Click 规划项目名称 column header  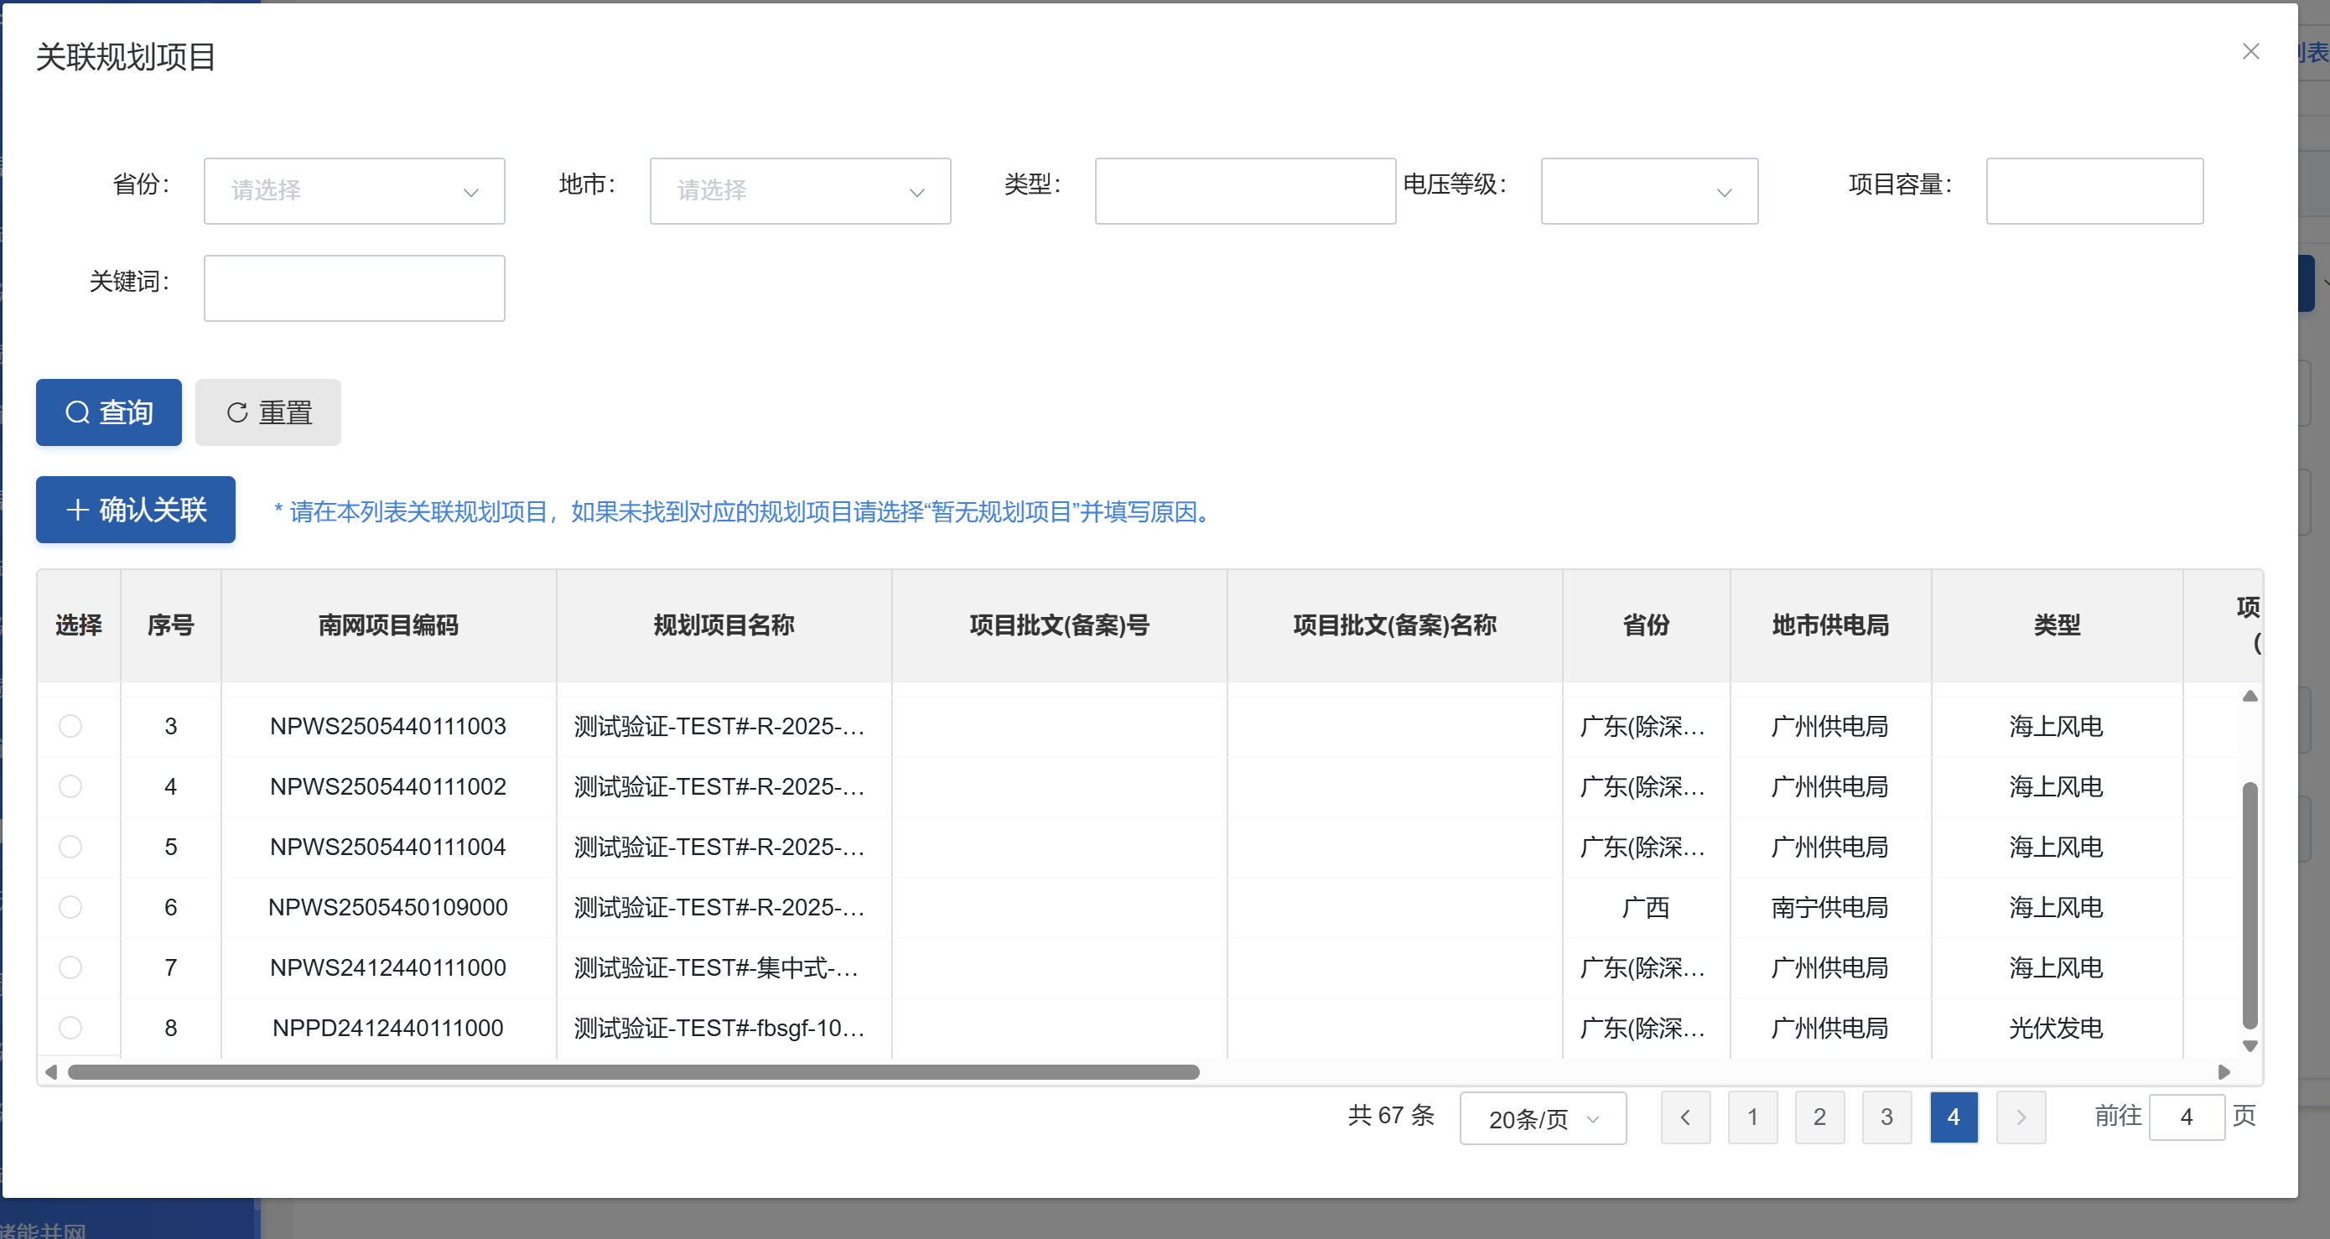click(x=724, y=625)
